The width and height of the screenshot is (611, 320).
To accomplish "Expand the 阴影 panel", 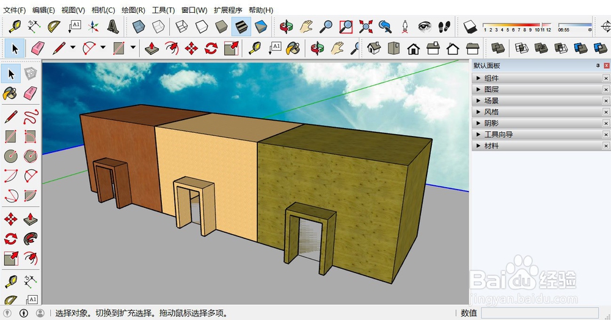I will [538, 123].
